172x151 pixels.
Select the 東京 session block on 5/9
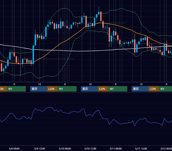tap(38, 89)
